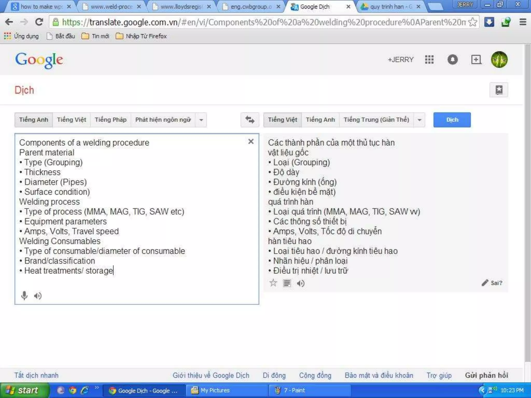The image size is (531, 398).
Task: Clear source text with X button
Action: point(251,141)
